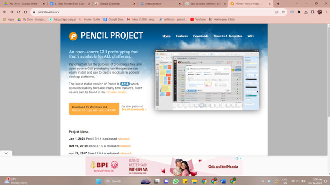Screen dimensions: 330x185
Task: Open File Explorer from the taskbar
Action: (x=195, y=181)
